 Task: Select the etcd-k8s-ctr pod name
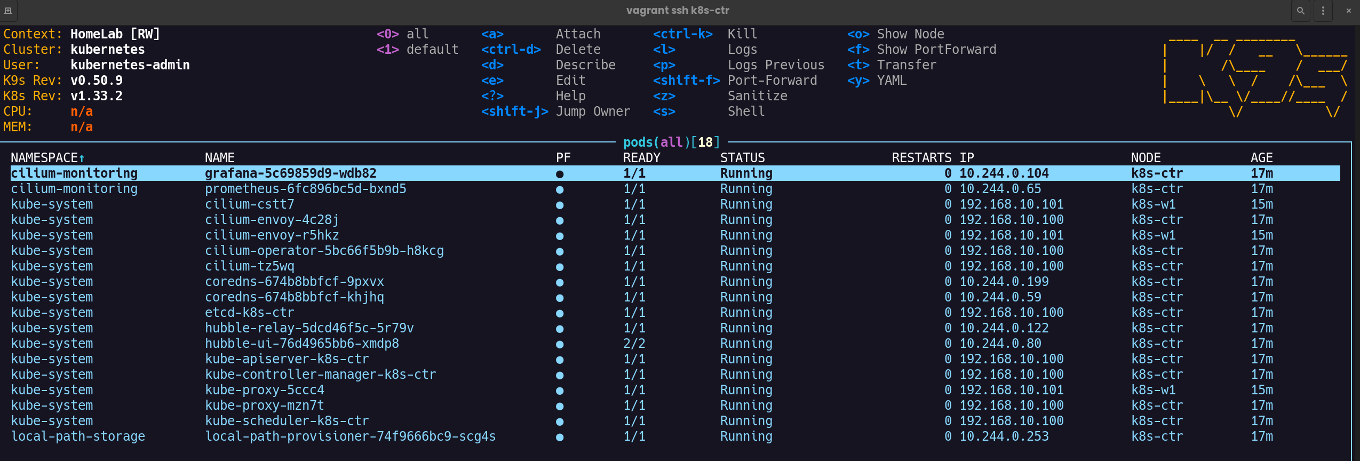250,313
